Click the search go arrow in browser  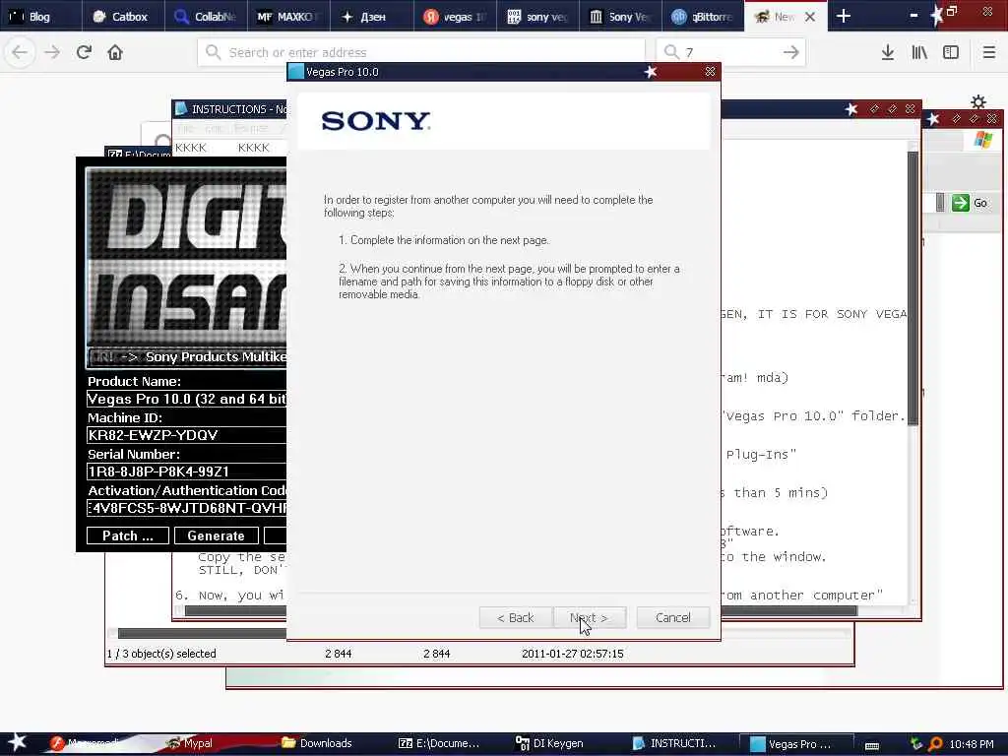(791, 52)
